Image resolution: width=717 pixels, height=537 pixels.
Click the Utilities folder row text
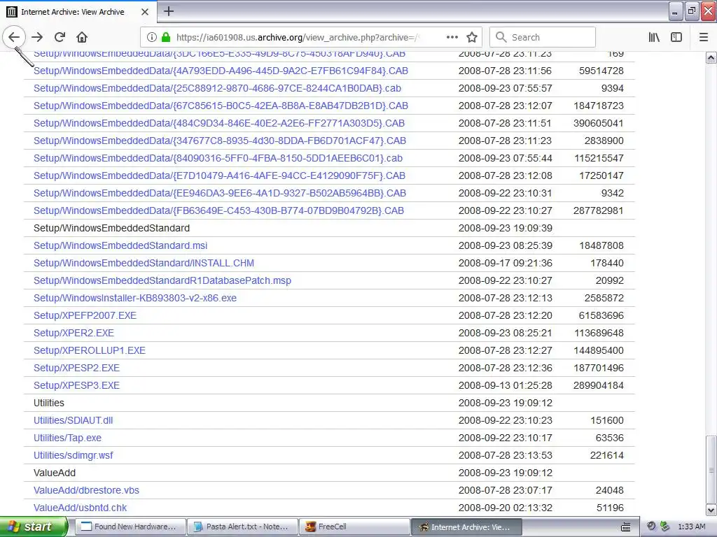coord(49,403)
